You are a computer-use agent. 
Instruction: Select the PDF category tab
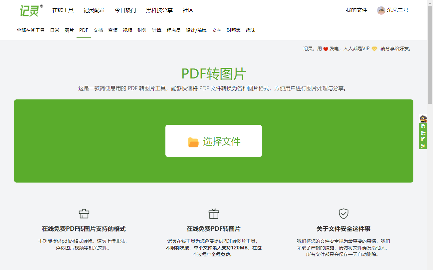point(84,30)
